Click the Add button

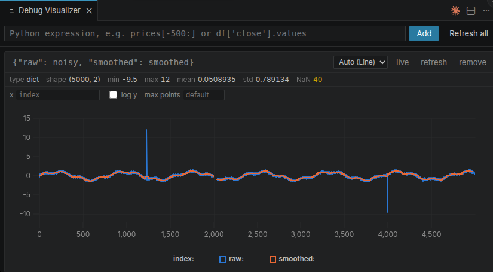[424, 33]
